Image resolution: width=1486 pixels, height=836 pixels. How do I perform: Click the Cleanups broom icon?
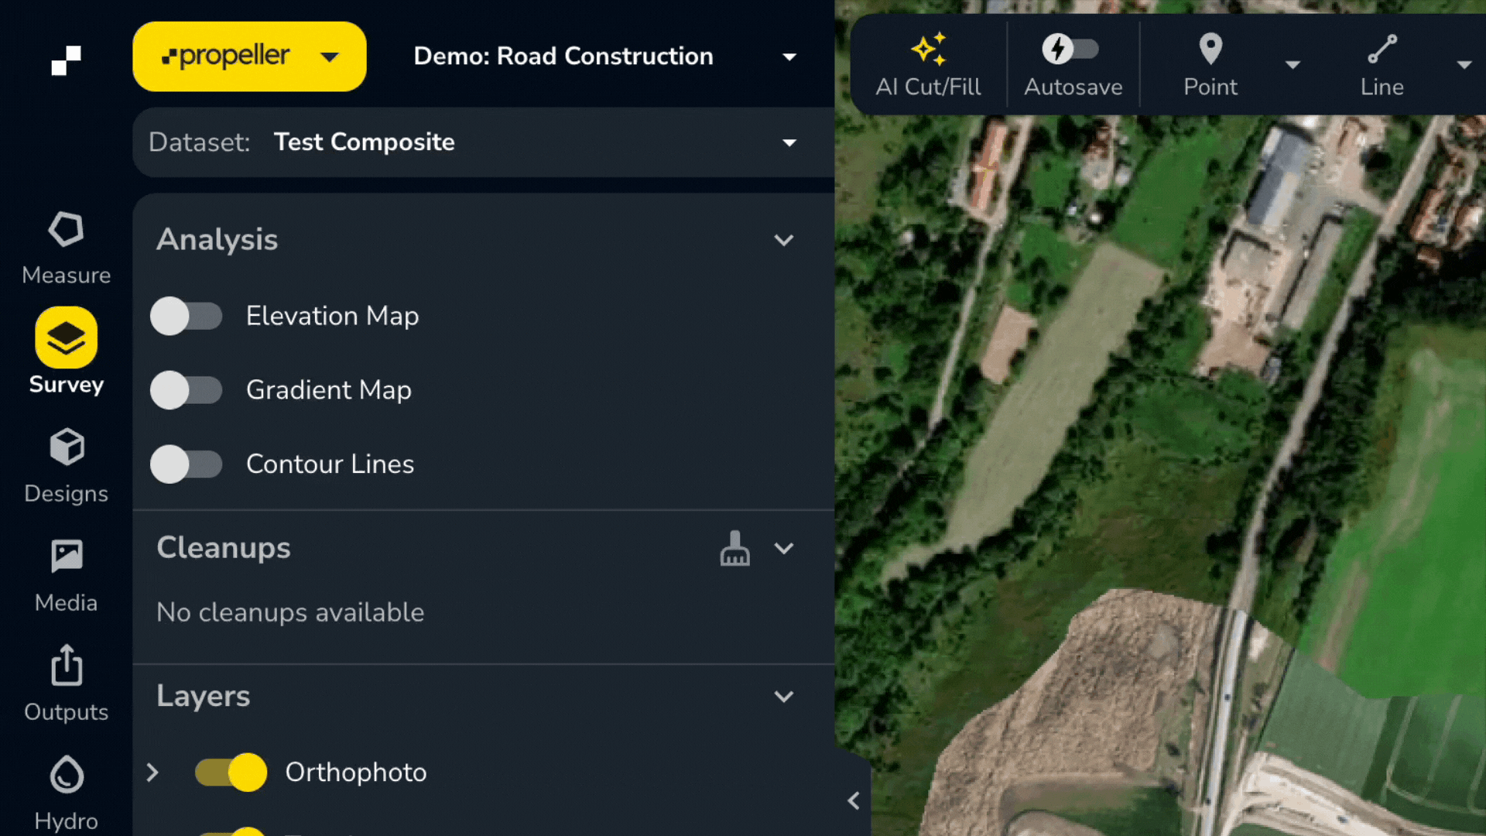tap(734, 548)
